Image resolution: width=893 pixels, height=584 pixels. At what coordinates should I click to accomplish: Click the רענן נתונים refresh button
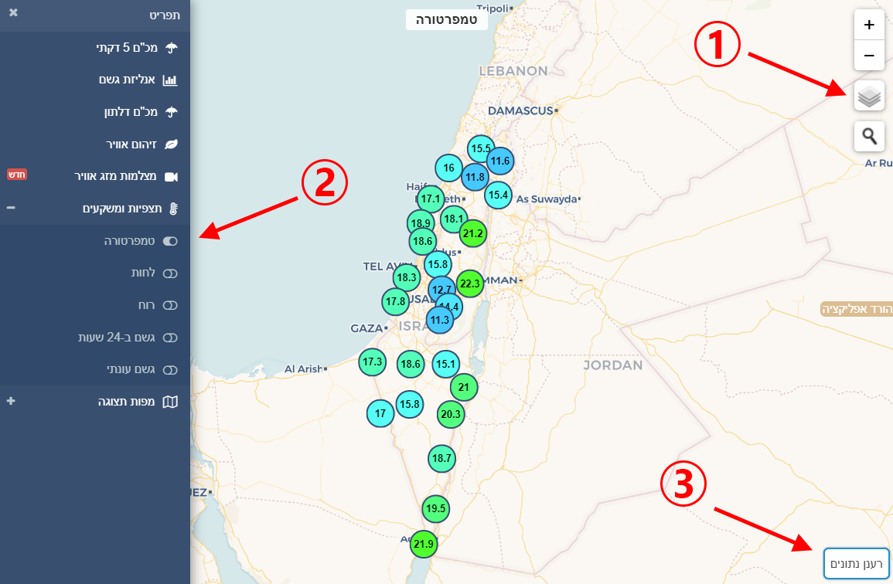857,563
